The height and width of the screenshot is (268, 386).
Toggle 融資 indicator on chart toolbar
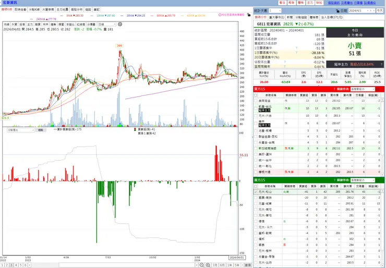[38, 25]
